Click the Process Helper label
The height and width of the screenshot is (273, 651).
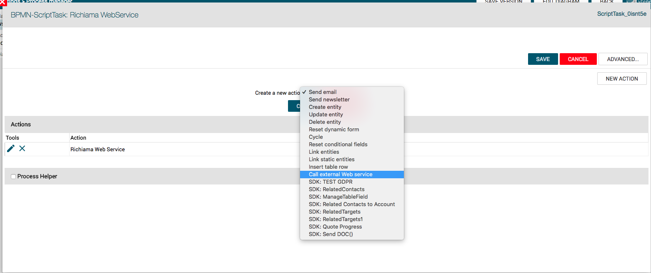click(37, 177)
